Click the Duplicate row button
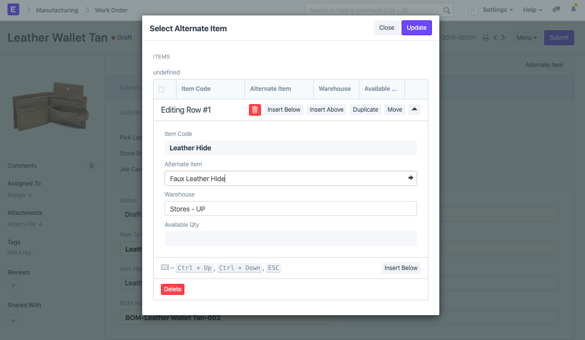The image size is (585, 340). [365, 110]
